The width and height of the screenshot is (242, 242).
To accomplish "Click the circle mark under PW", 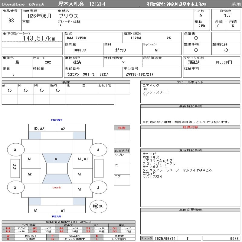I will (x=42, y=90).
